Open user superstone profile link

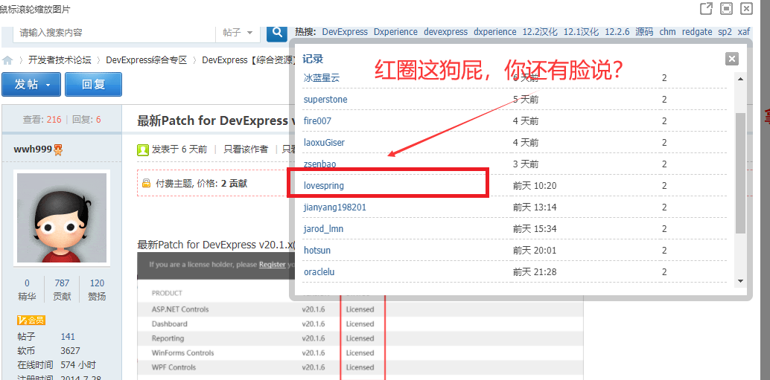(325, 100)
